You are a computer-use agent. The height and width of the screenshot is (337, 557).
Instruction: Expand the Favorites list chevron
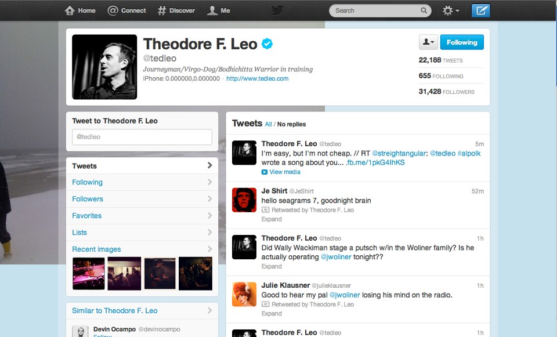click(209, 216)
